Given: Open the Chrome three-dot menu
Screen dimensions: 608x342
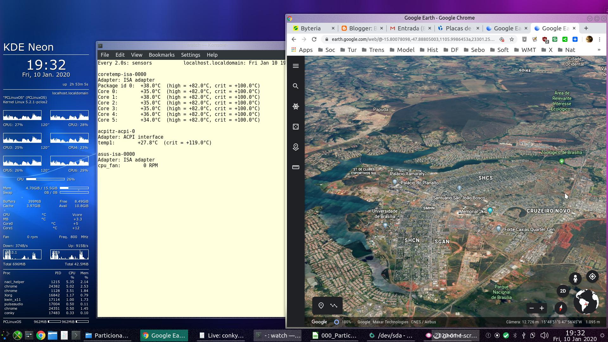Looking at the screenshot, I should [x=599, y=39].
